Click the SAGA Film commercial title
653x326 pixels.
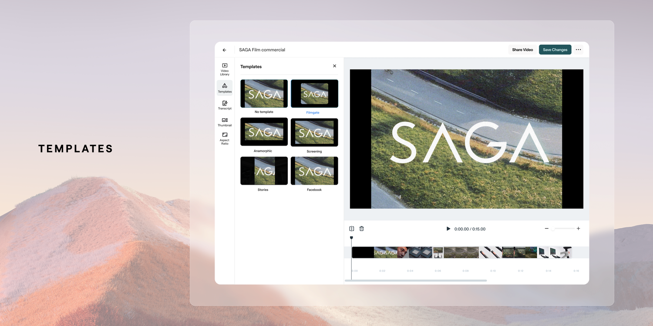(262, 50)
